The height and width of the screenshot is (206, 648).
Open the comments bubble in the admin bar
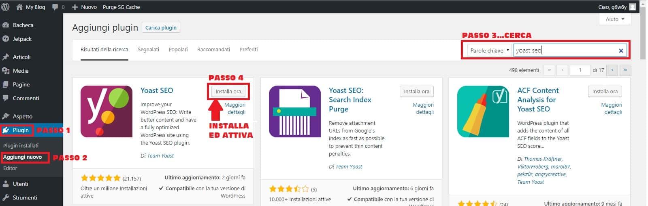[55, 7]
